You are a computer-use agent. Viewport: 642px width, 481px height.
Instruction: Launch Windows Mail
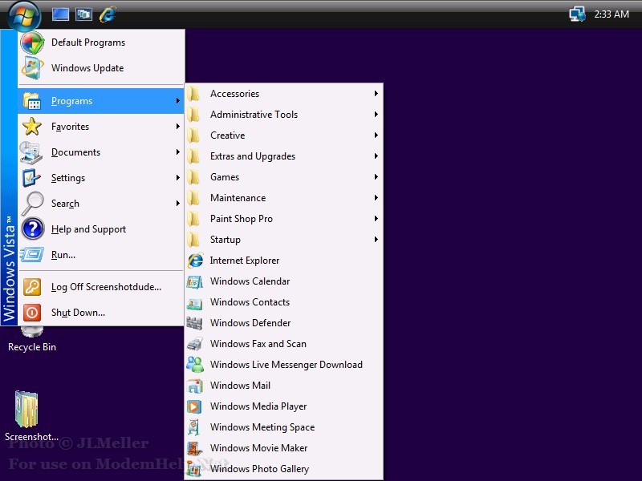(240, 386)
